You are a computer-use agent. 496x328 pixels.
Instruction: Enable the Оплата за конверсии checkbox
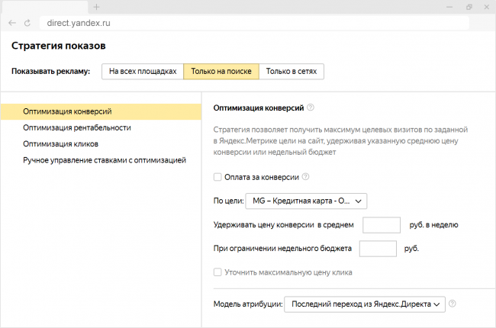coord(218,177)
